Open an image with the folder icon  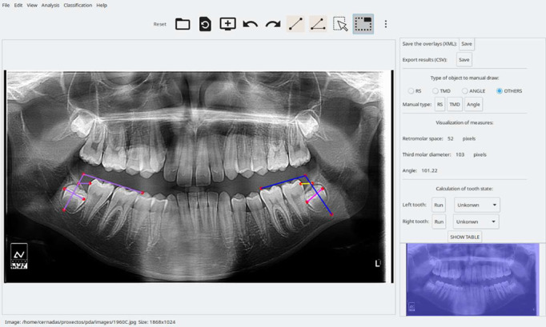(183, 24)
